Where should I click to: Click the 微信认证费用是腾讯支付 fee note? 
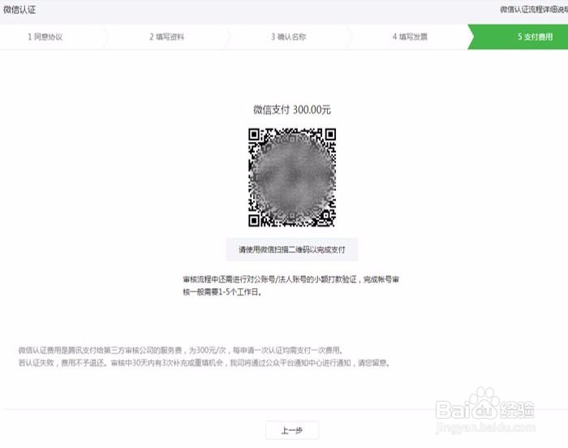181,350
